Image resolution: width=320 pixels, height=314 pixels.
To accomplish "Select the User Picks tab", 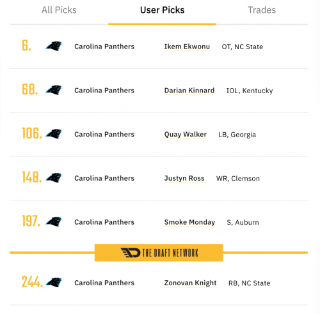I will 163,10.
